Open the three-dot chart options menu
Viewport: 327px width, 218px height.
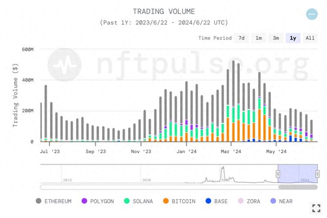point(312,14)
